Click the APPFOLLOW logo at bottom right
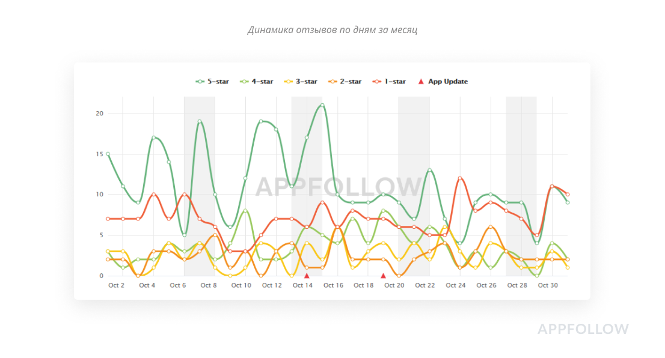 coord(583,329)
